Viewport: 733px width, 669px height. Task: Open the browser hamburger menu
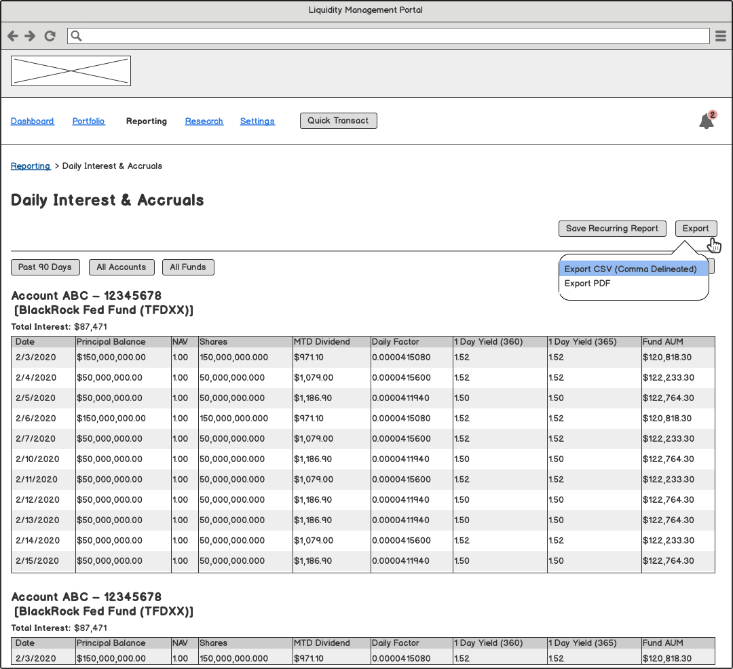click(x=721, y=36)
